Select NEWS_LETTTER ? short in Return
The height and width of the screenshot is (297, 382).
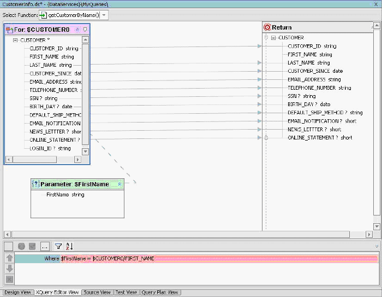coord(314,129)
